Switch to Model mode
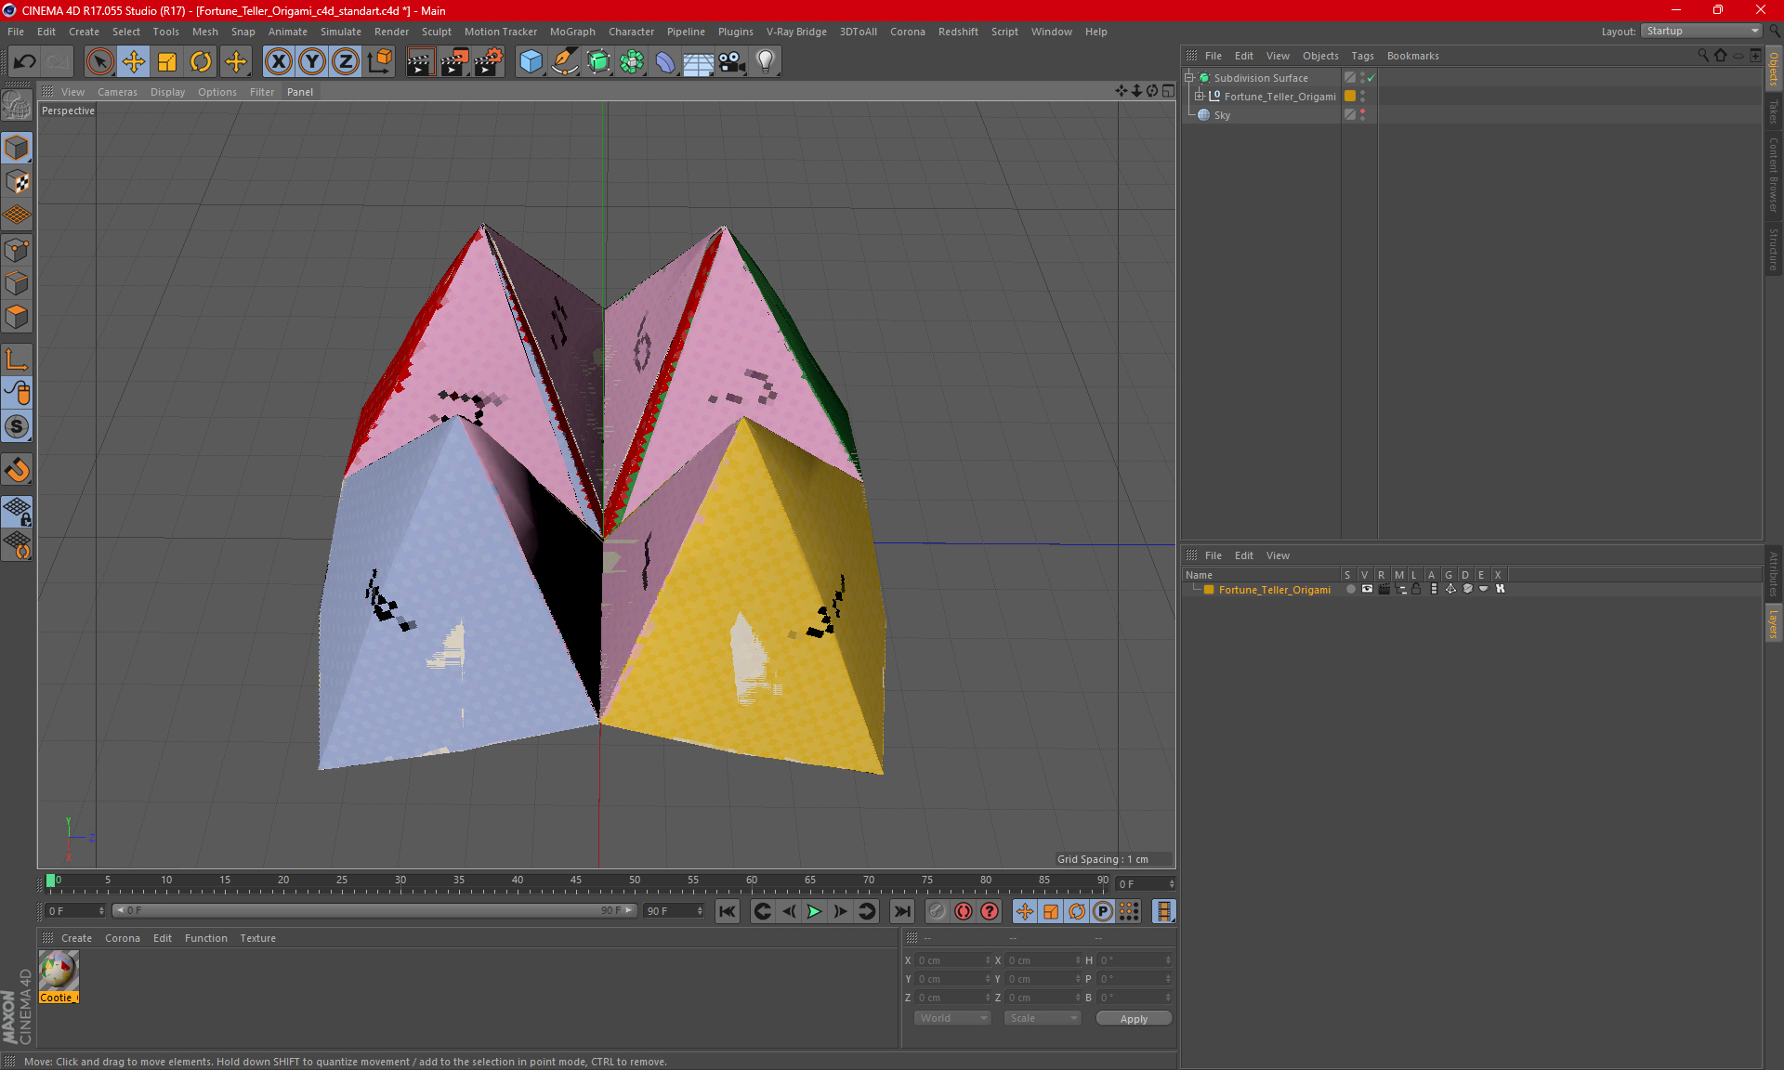 coord(17,149)
